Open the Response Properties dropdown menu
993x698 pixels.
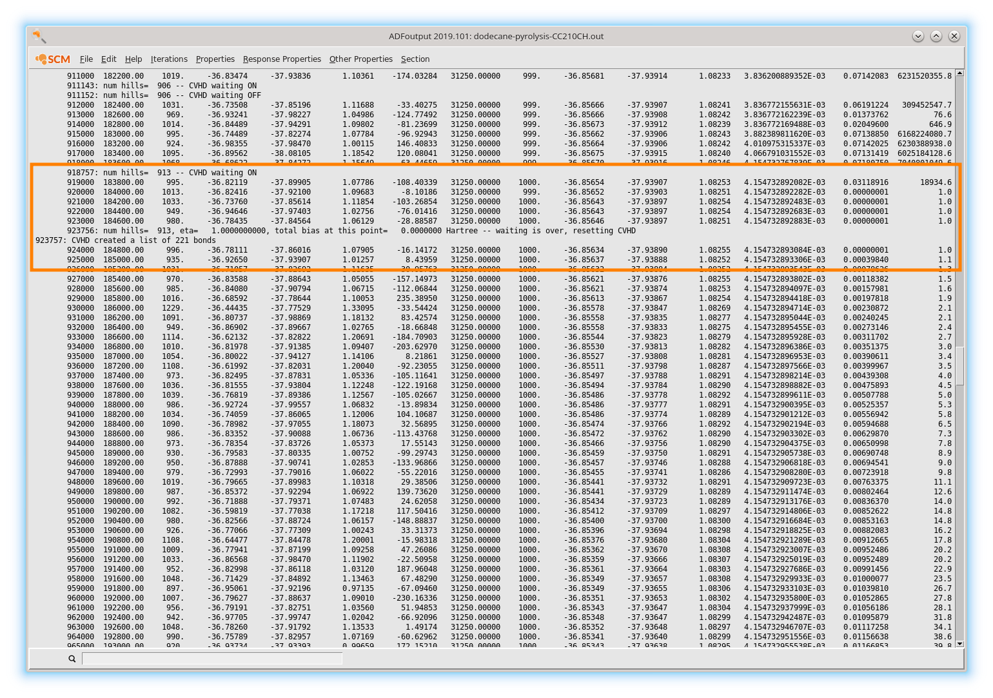[x=282, y=59]
